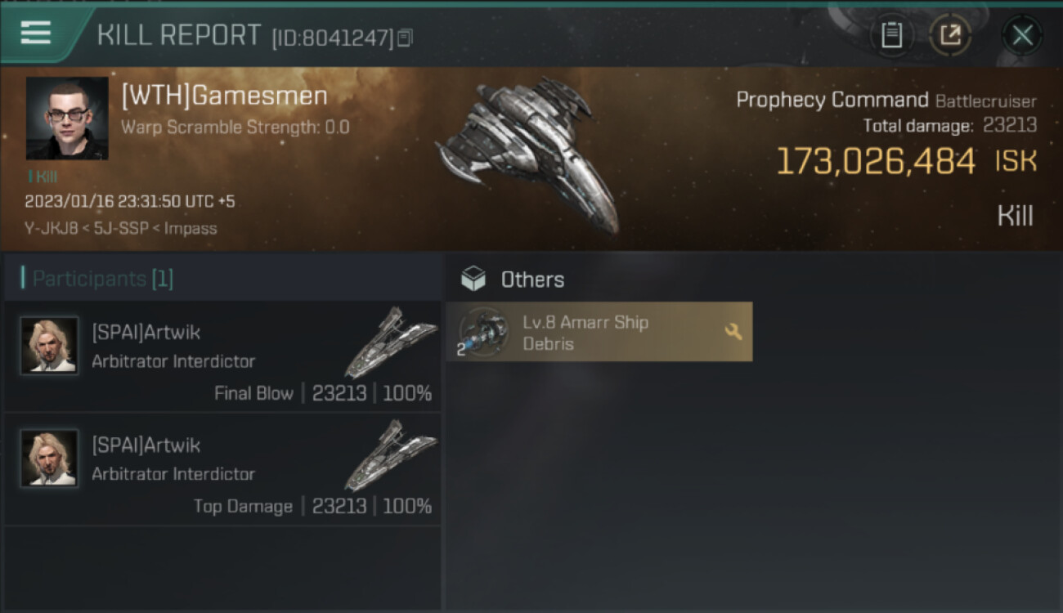Image resolution: width=1063 pixels, height=613 pixels.
Task: Close the kill report window
Action: [1022, 35]
